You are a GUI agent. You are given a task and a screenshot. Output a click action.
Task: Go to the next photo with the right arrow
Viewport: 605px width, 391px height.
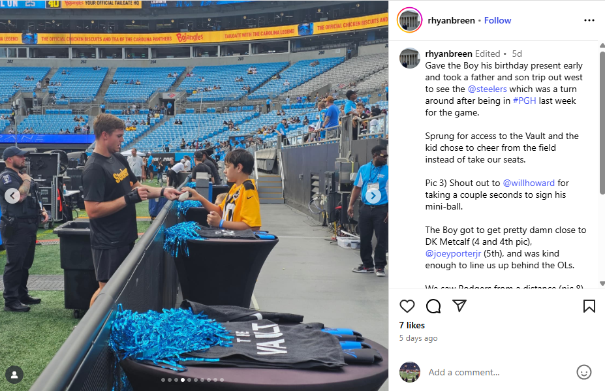coord(373,196)
